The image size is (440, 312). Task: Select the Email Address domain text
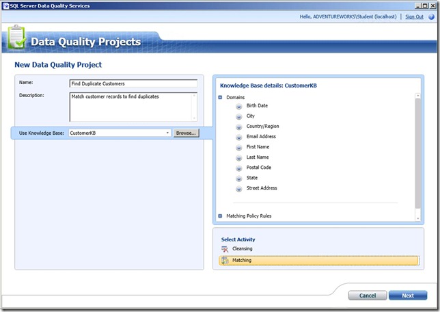[x=261, y=136]
